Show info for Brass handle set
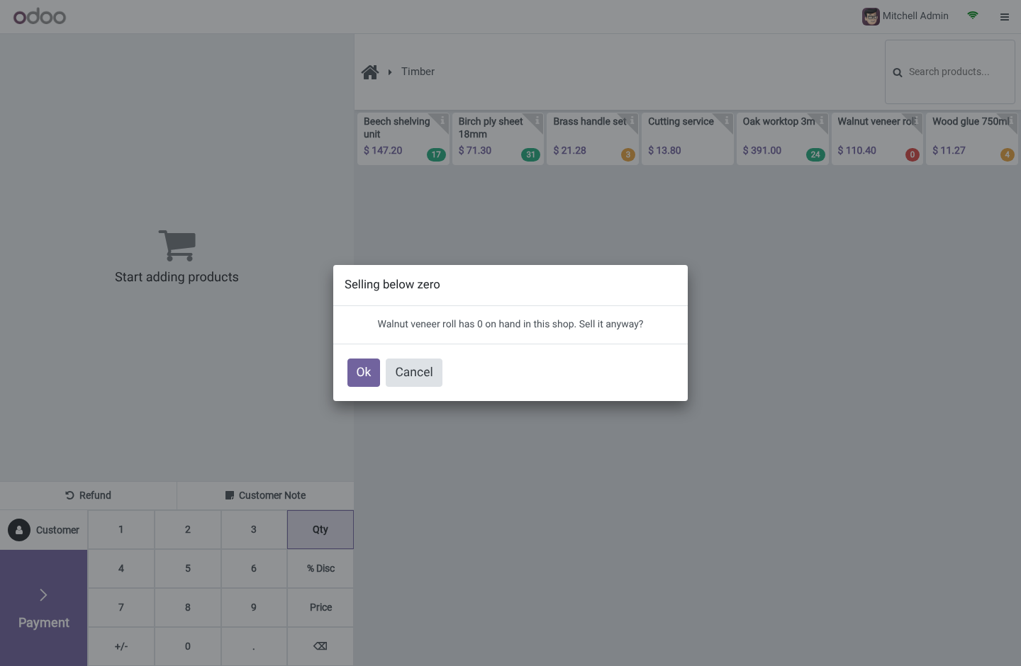Viewport: 1021px width, 666px height. (632, 120)
